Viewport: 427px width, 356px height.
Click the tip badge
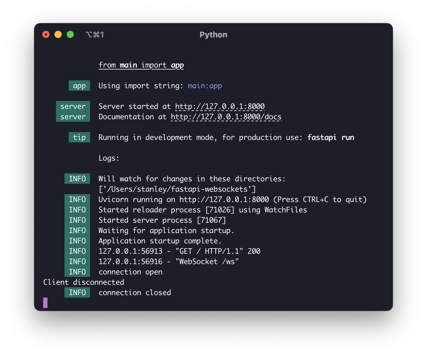point(79,137)
